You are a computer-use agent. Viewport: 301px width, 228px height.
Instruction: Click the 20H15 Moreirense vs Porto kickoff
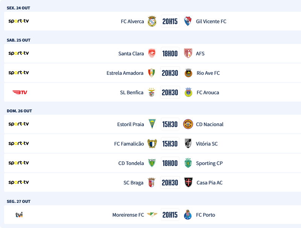click(170, 215)
